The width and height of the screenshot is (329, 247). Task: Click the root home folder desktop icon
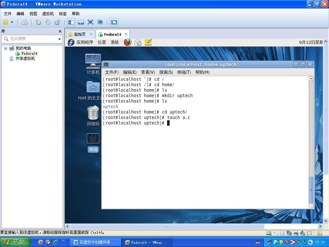pyautogui.click(x=93, y=87)
